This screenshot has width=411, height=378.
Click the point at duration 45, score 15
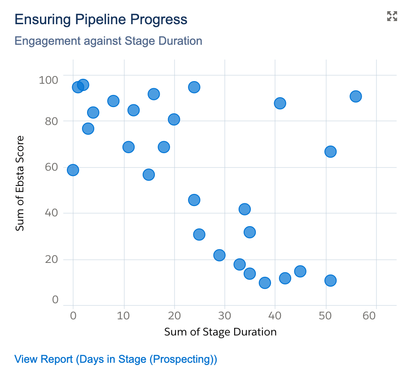pyautogui.click(x=300, y=271)
